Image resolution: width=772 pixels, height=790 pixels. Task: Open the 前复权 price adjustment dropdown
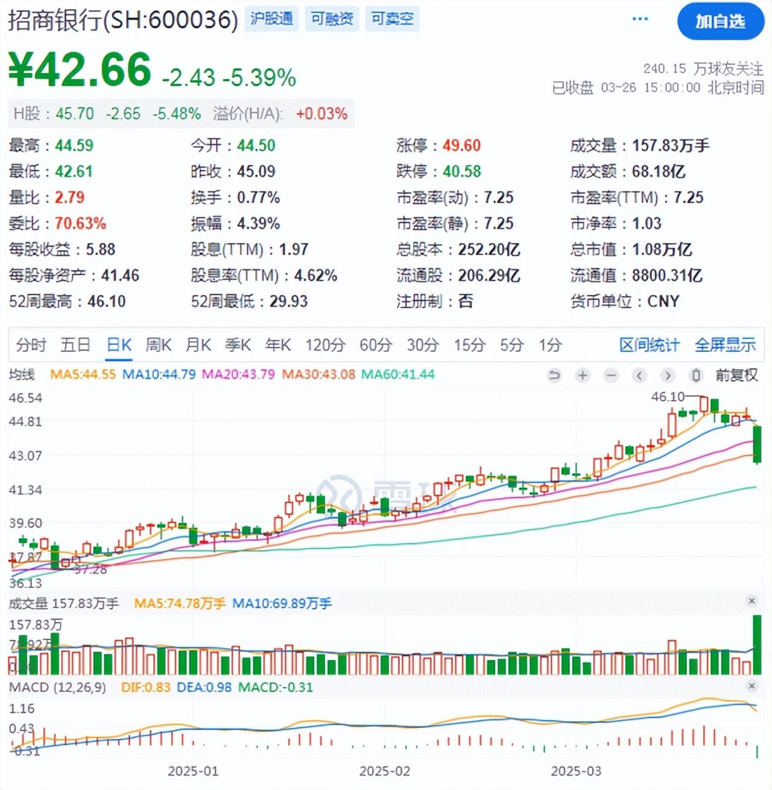point(736,375)
